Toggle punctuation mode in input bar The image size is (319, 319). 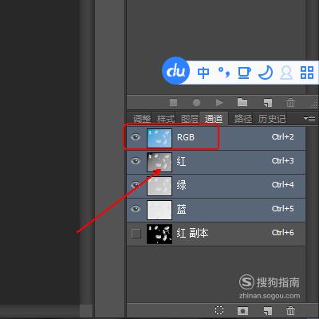pos(224,73)
